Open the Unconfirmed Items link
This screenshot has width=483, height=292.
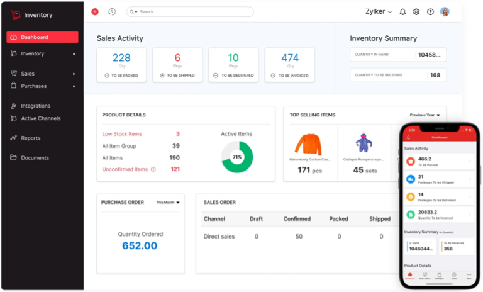click(x=125, y=169)
